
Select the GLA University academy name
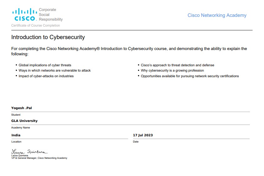24,121
